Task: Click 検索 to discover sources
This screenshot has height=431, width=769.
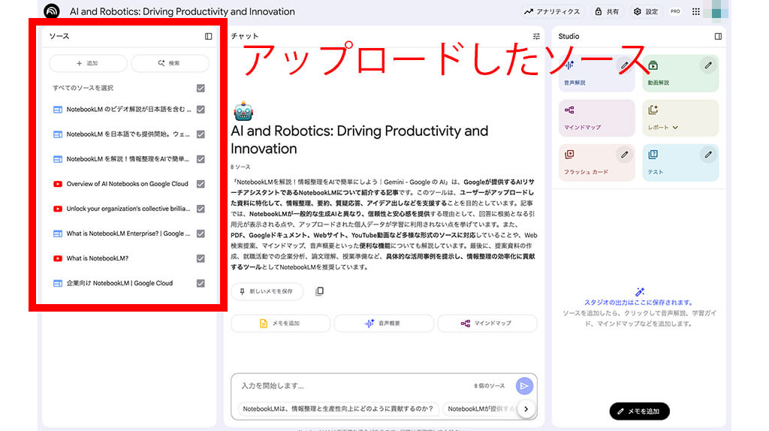Action: [x=170, y=63]
